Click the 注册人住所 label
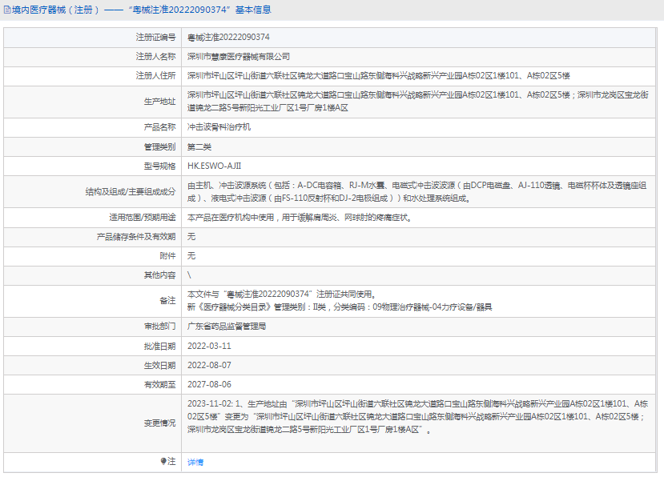This screenshot has width=664, height=477. coord(155,76)
